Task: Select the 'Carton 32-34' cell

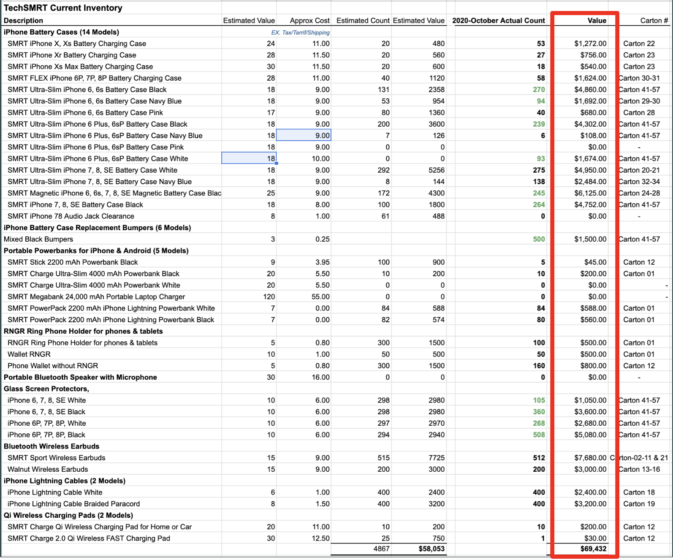Action: click(639, 182)
